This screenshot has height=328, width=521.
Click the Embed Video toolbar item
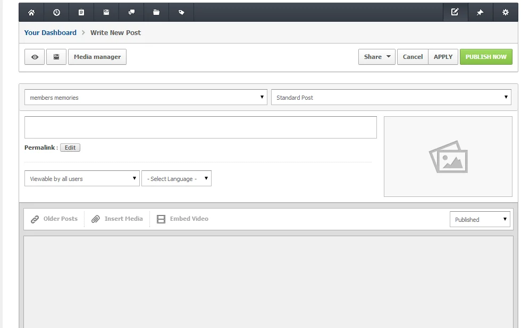[x=182, y=219]
